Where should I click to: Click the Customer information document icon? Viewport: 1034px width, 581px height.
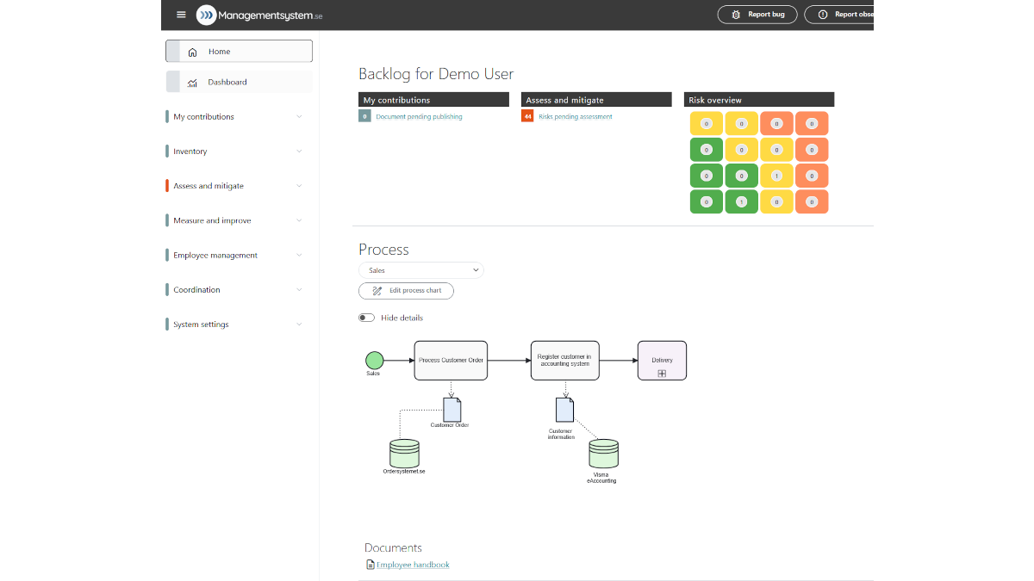(x=564, y=410)
